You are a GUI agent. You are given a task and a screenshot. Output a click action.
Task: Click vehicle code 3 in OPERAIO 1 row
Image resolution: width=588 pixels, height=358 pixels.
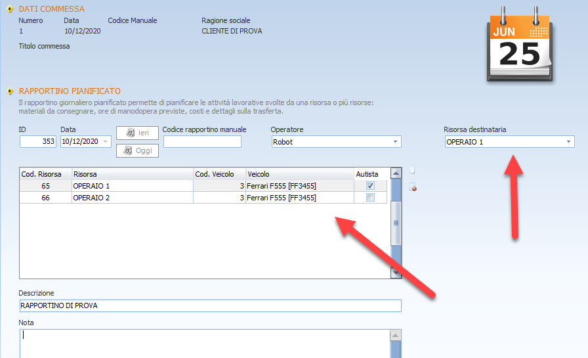pos(219,186)
